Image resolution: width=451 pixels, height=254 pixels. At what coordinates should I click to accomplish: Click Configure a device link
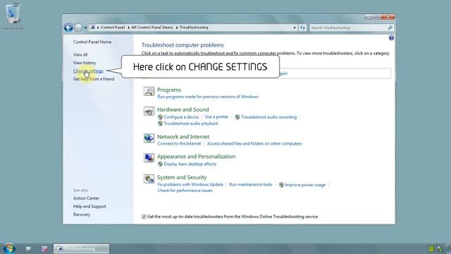pos(181,117)
